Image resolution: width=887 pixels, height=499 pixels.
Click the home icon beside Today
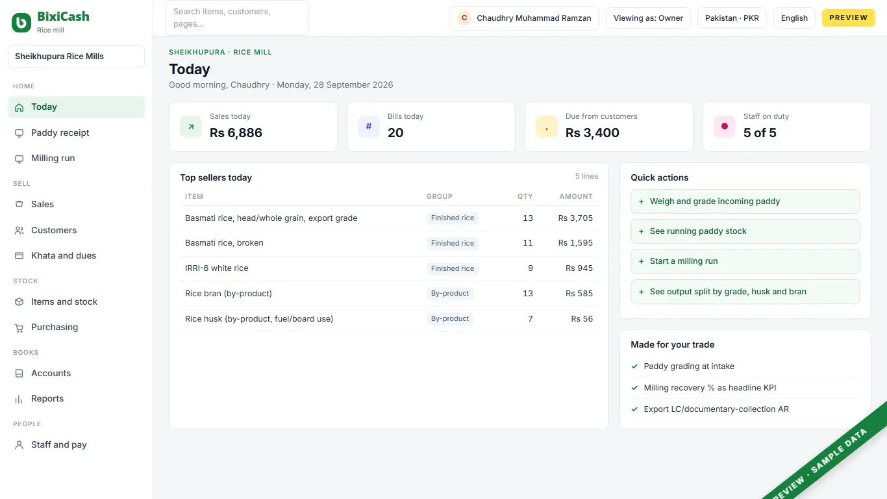[x=19, y=107]
